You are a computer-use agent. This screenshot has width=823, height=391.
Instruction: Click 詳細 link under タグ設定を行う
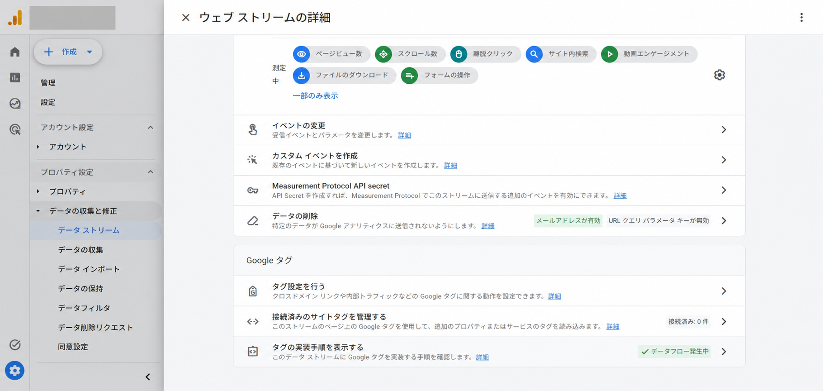coord(554,296)
